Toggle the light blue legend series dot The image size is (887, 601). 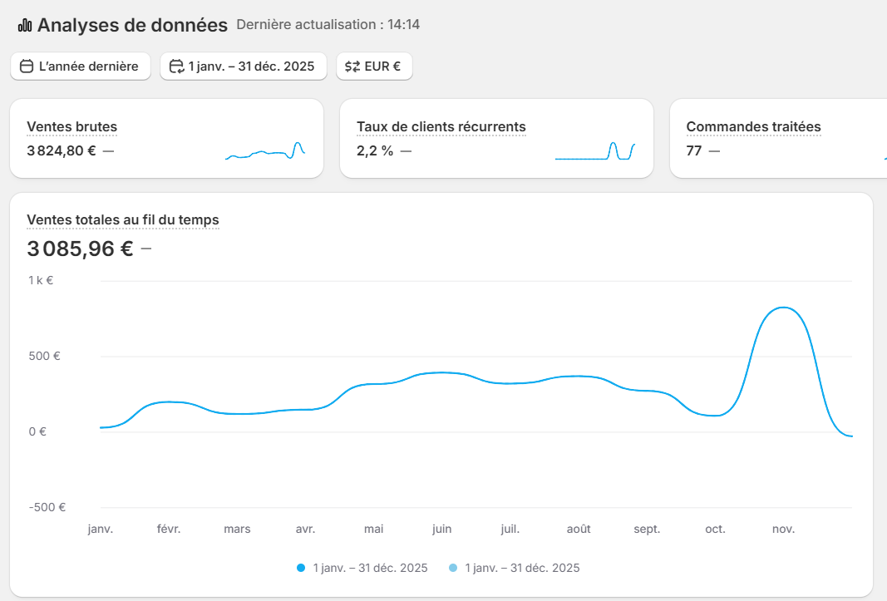[453, 568]
